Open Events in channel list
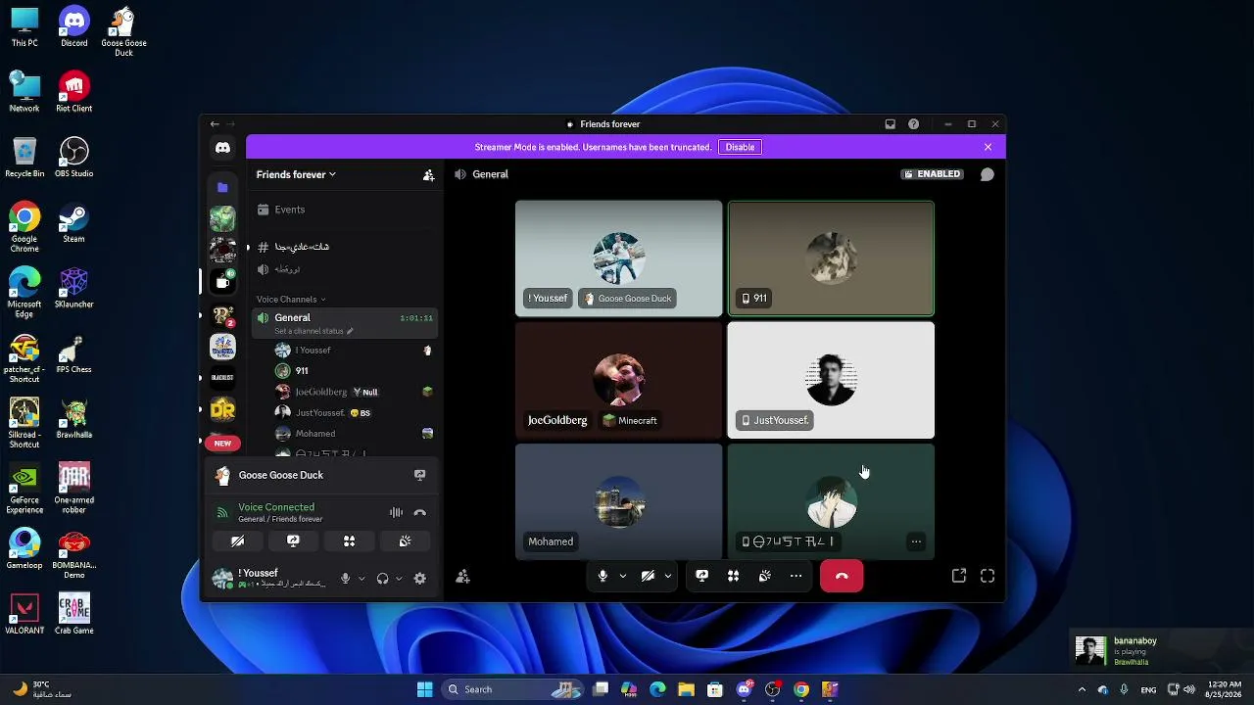Screen dimensions: 1254x705 (x=344, y=210)
